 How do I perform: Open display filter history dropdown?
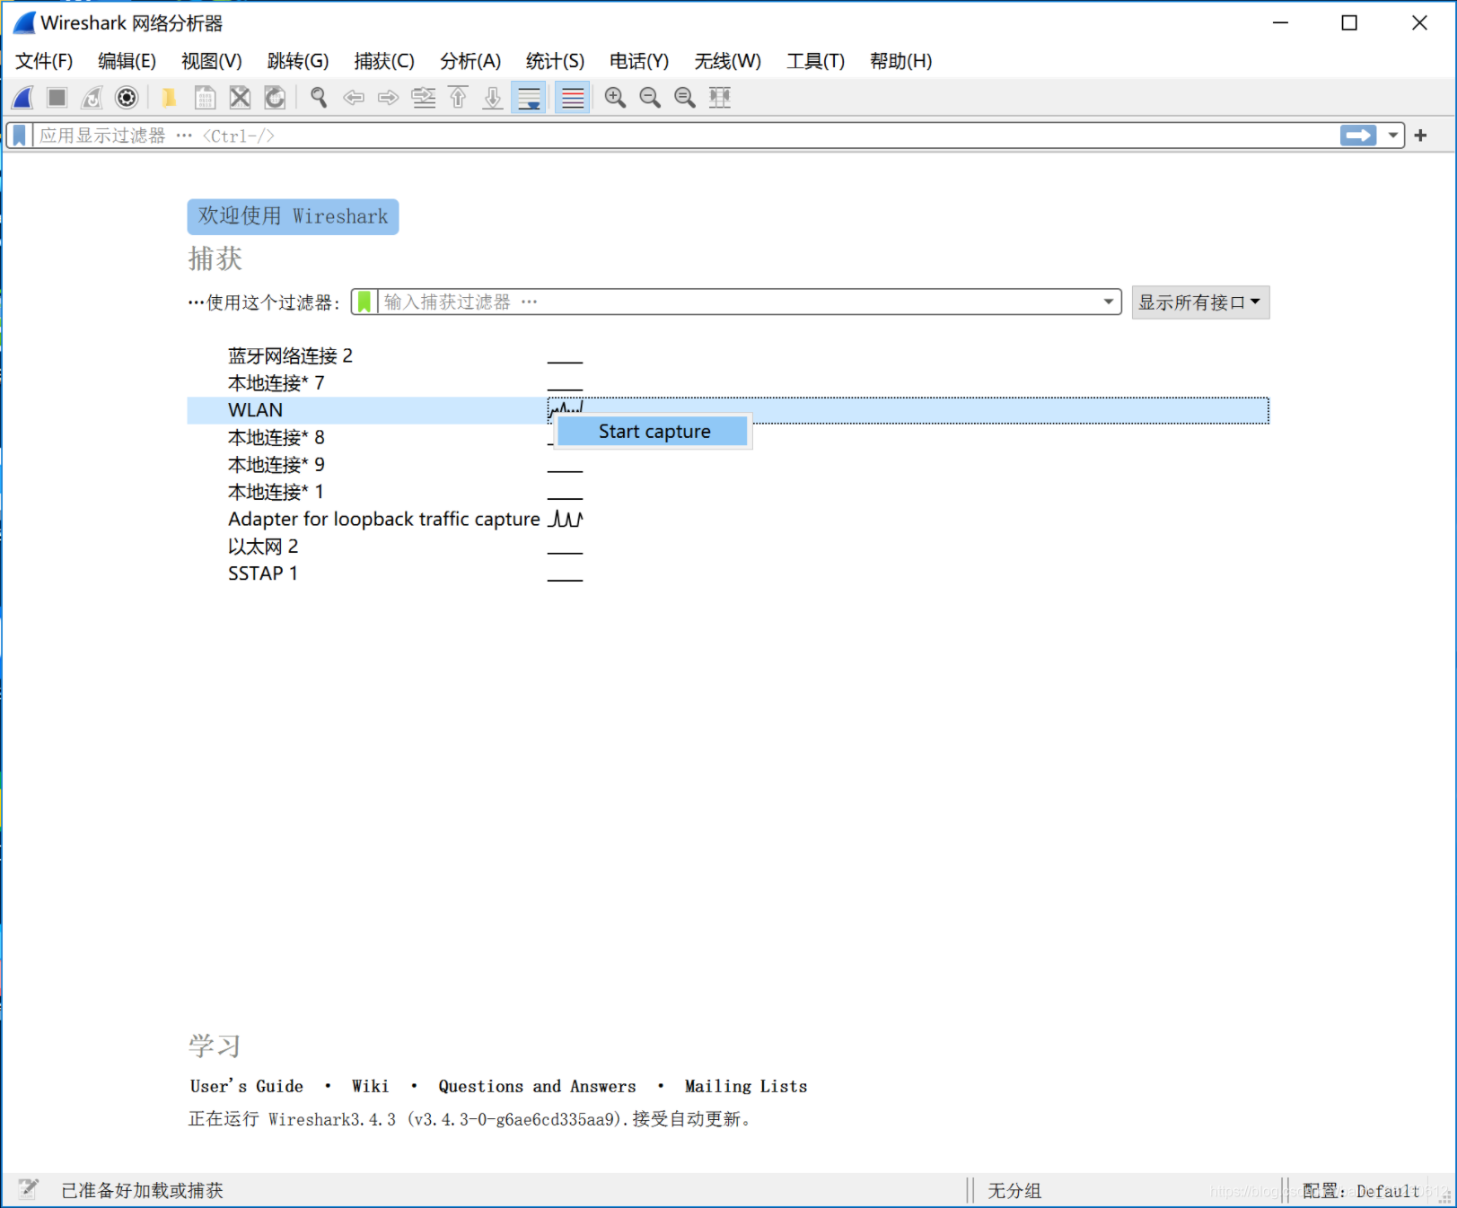[1393, 136]
